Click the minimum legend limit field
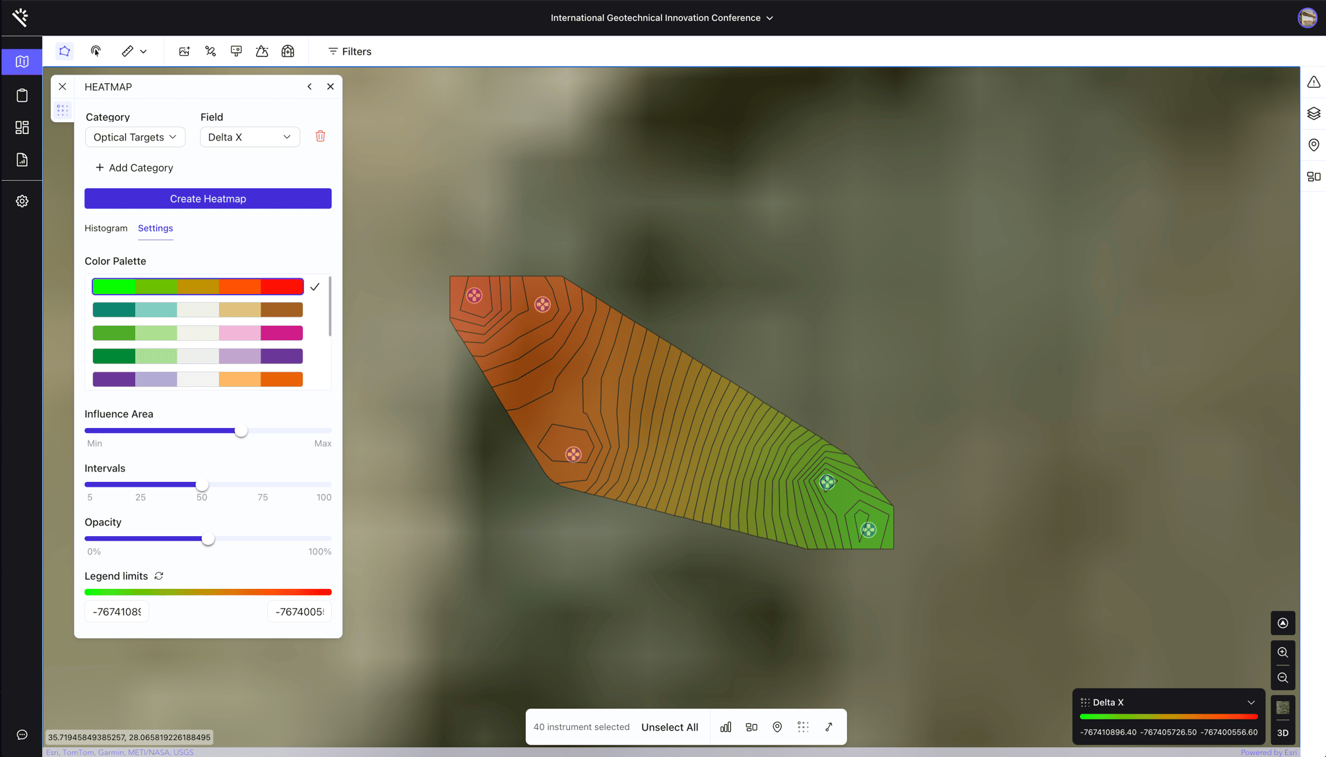 (117, 612)
